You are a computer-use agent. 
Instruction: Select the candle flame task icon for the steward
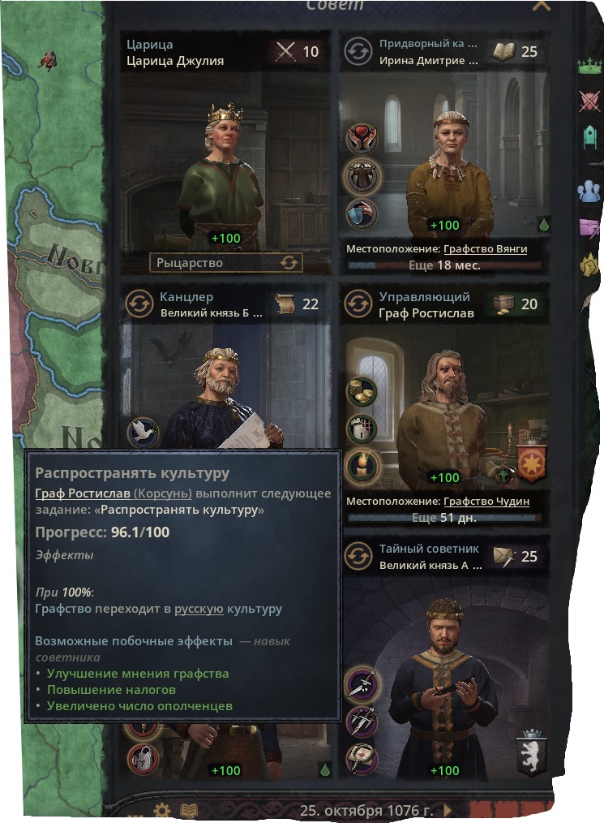(x=362, y=466)
